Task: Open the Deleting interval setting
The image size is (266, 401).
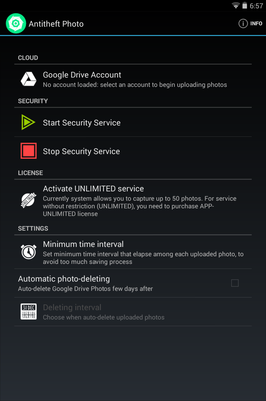Action: [x=133, y=312]
